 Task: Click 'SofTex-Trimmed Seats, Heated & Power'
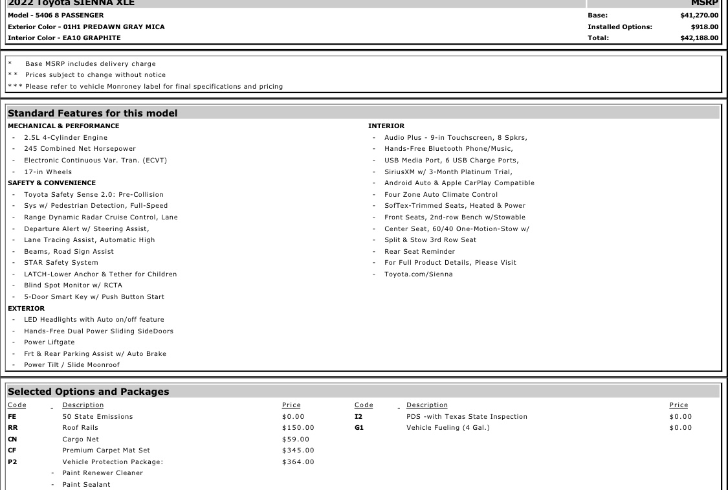(454, 206)
